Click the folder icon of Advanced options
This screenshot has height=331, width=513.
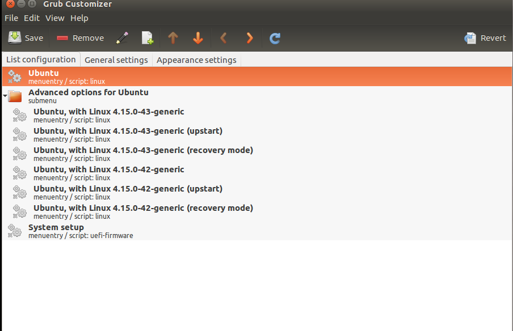[x=15, y=96]
